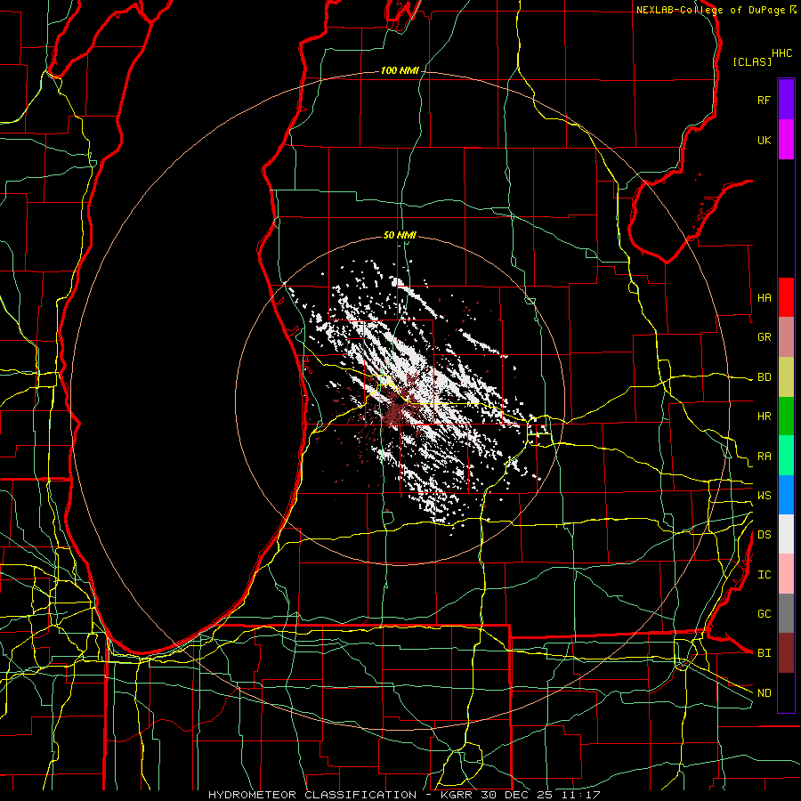Click the RF purple legend swatch
Viewport: 801px width, 801px height.
point(786,100)
